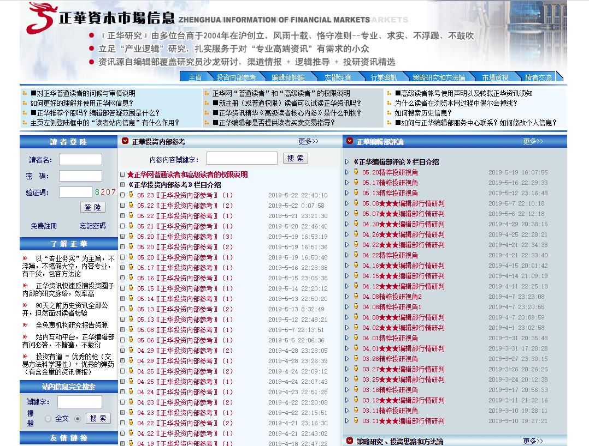Click medal icon beside 04.08精粹投研视角2
This screenshot has height=446, width=589.
[x=356, y=297]
